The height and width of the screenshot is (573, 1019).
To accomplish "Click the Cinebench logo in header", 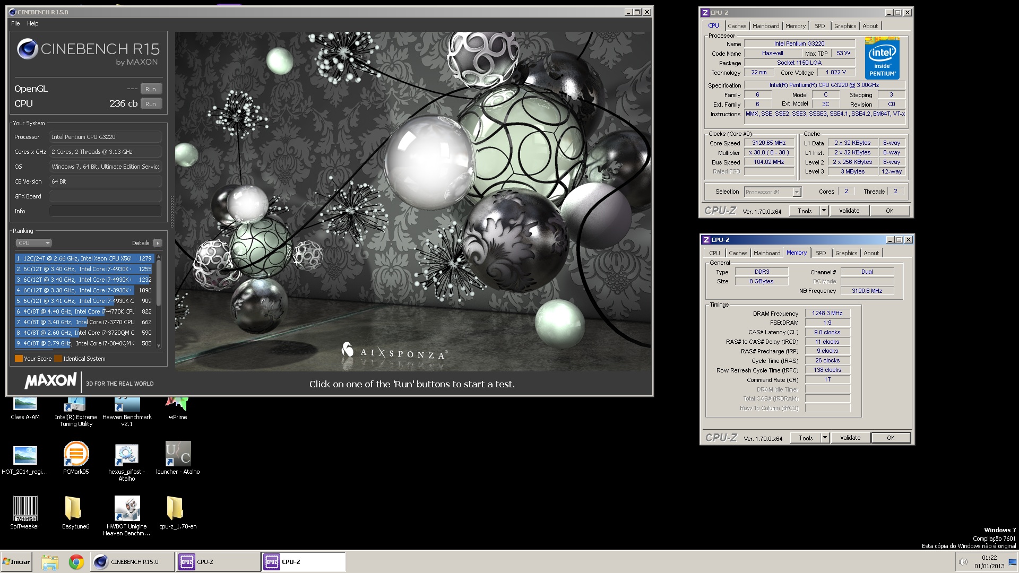I will (x=88, y=52).
